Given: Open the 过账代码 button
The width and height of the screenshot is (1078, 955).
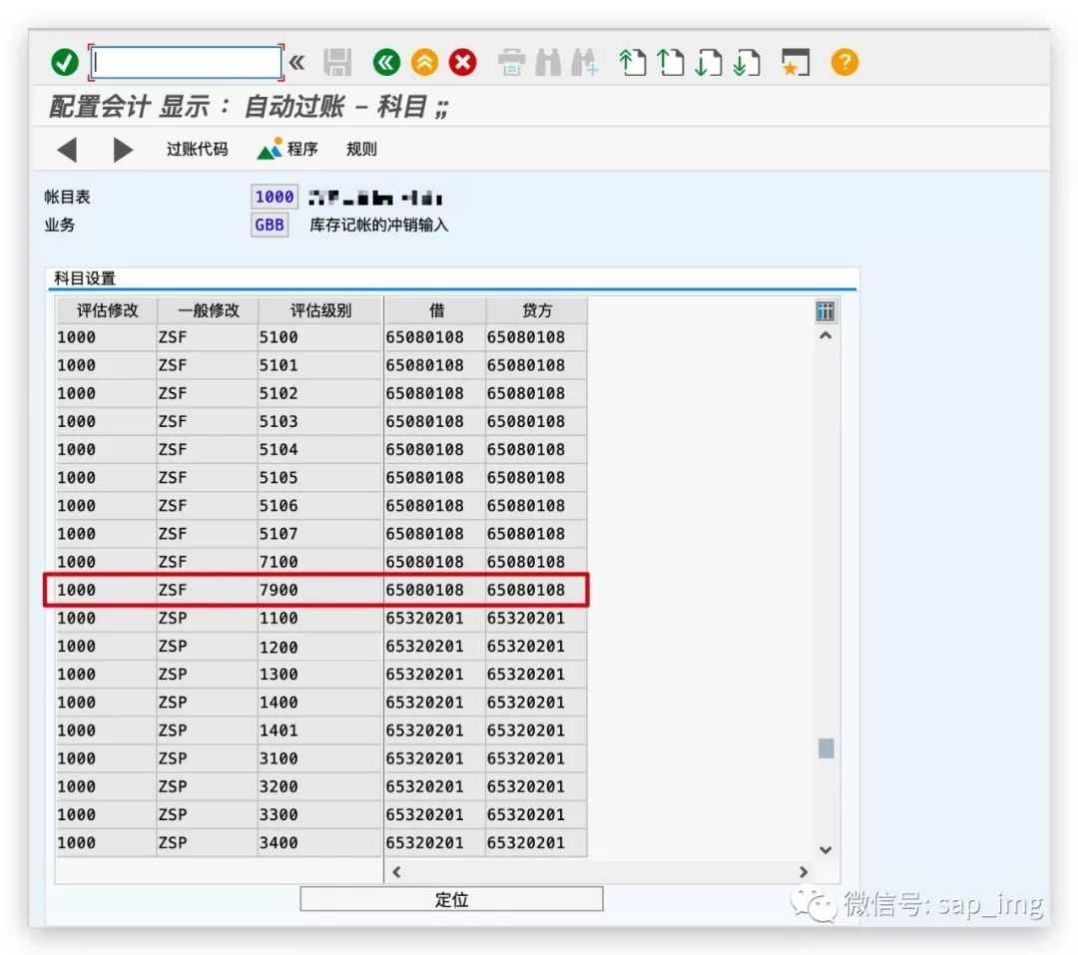Looking at the screenshot, I should [197, 150].
